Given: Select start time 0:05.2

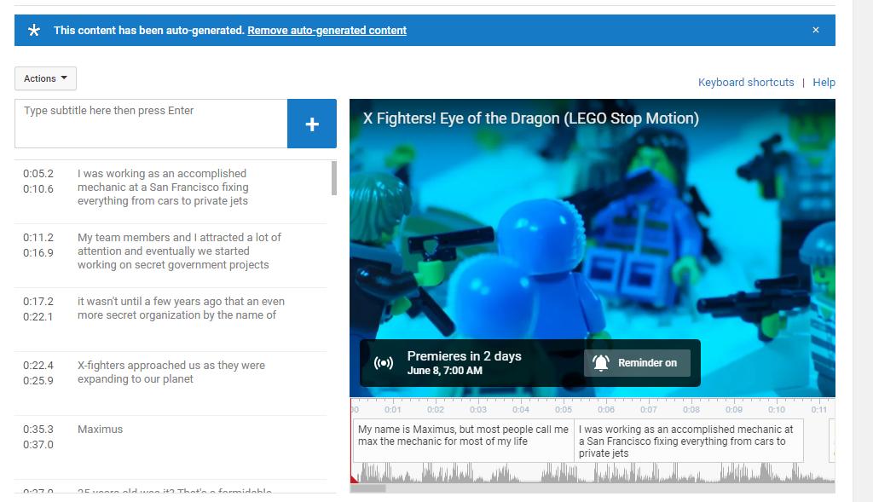Looking at the screenshot, I should tap(38, 174).
